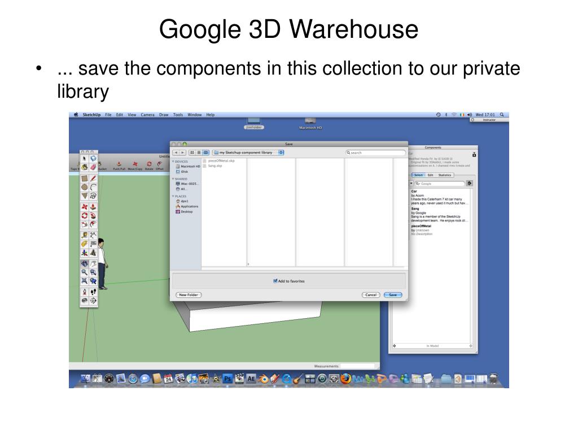Select the Text label tool
The image size is (578, 434).
coord(93,244)
